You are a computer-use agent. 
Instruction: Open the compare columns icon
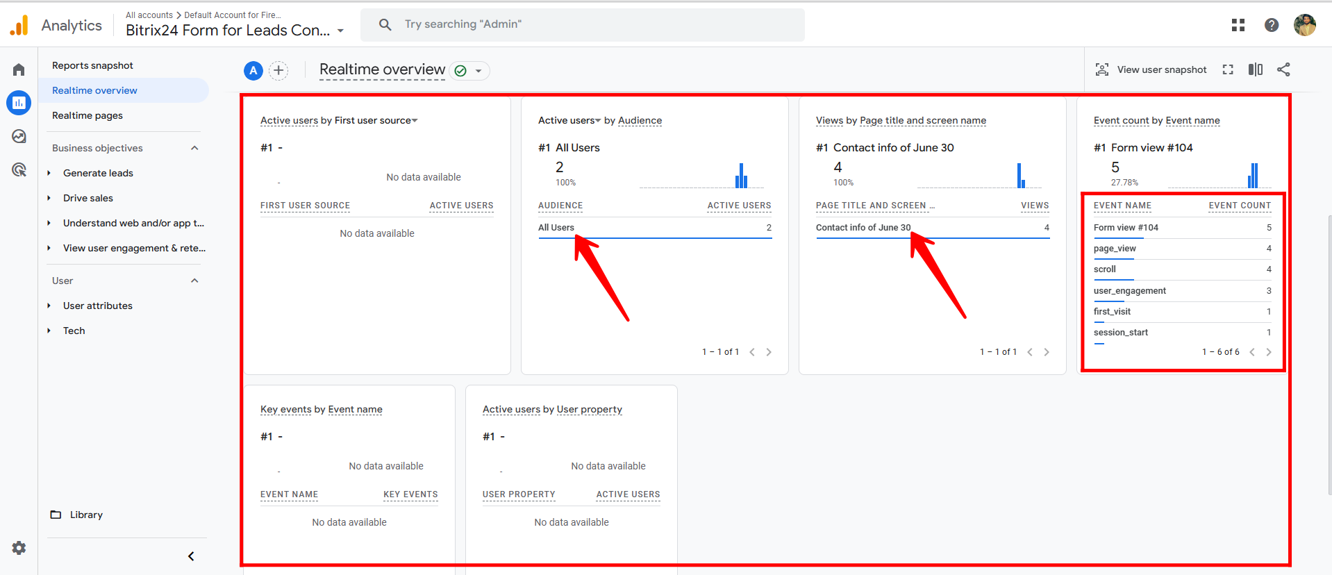(1256, 69)
